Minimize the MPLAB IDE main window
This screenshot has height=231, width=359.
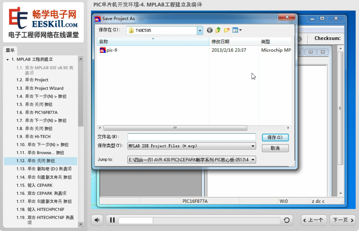coord(312,19)
